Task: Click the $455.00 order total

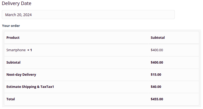Action: point(157,99)
